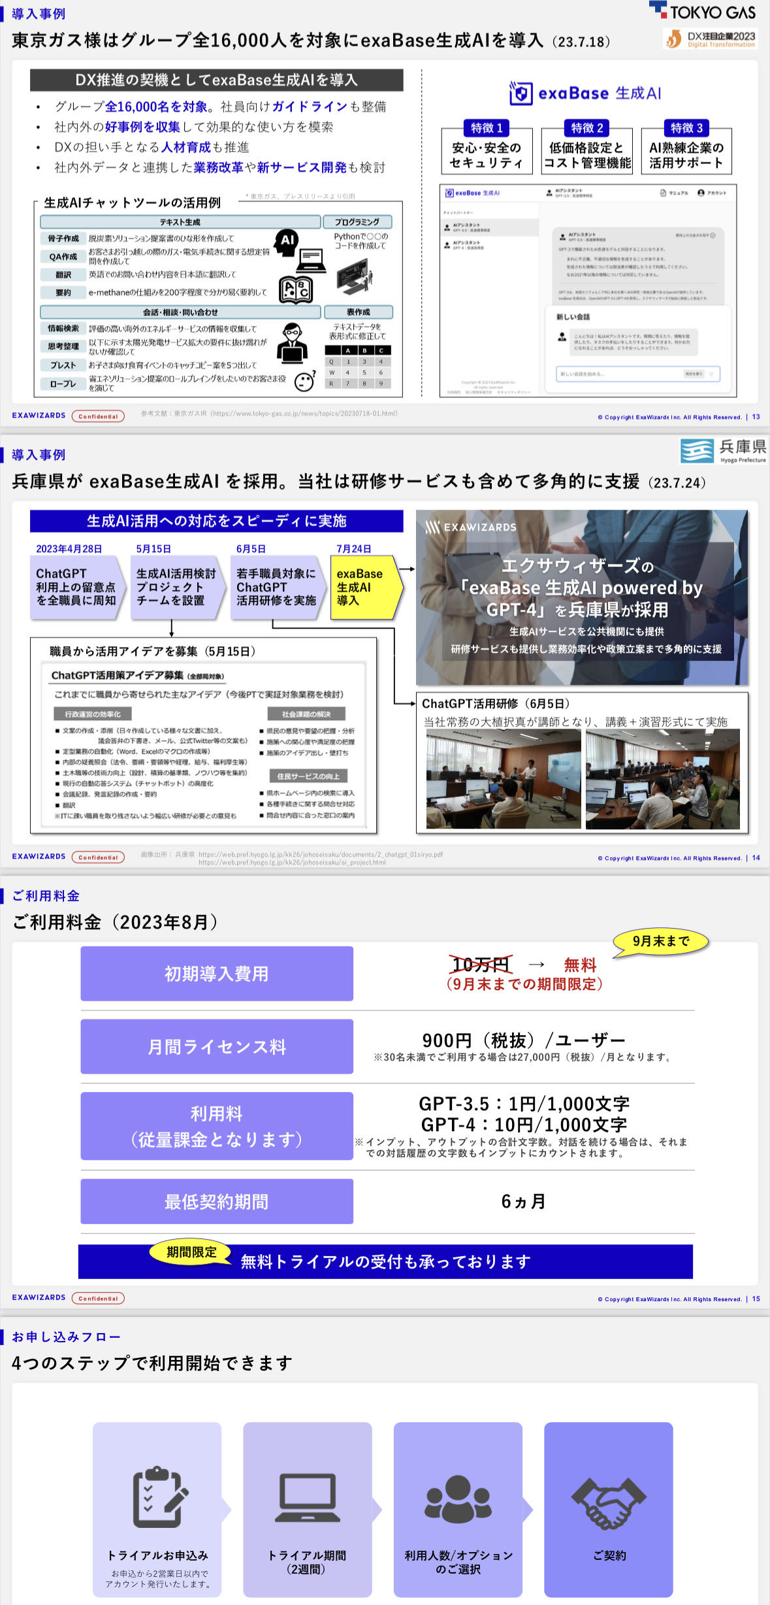The height and width of the screenshot is (1605, 770).
Task: Click the 無料トライアルの受付も承っております banner
Action: coord(385,1261)
